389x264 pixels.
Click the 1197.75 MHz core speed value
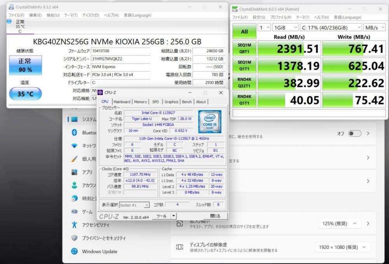pyautogui.click(x=140, y=174)
